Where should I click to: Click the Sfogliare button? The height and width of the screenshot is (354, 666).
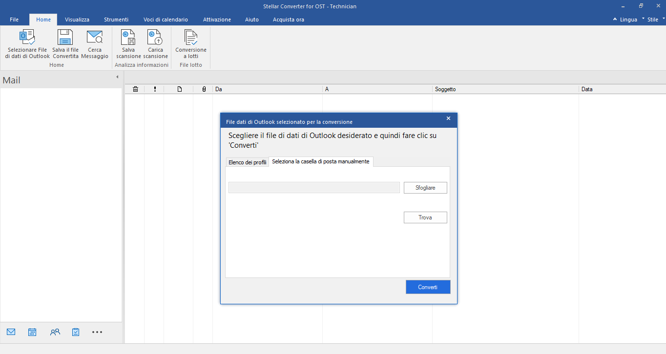point(425,188)
